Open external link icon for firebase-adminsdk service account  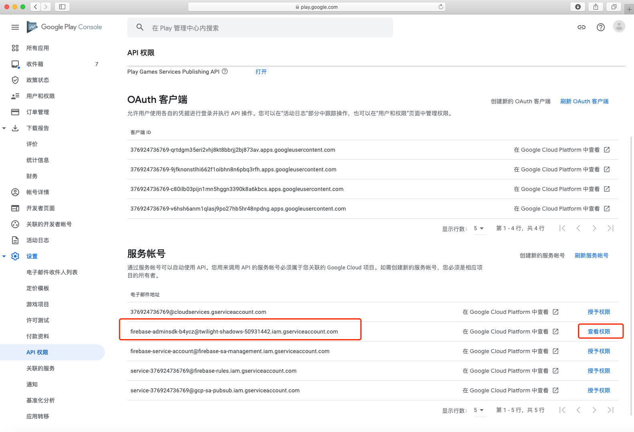[x=556, y=332]
